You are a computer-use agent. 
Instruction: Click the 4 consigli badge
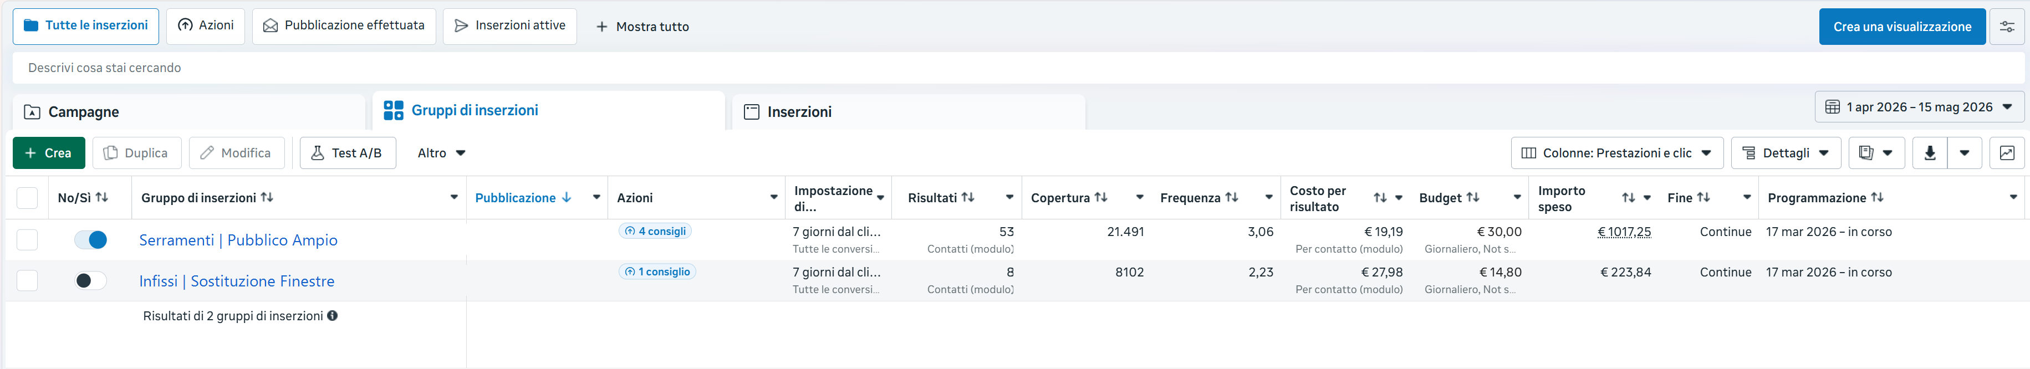pyautogui.click(x=655, y=231)
